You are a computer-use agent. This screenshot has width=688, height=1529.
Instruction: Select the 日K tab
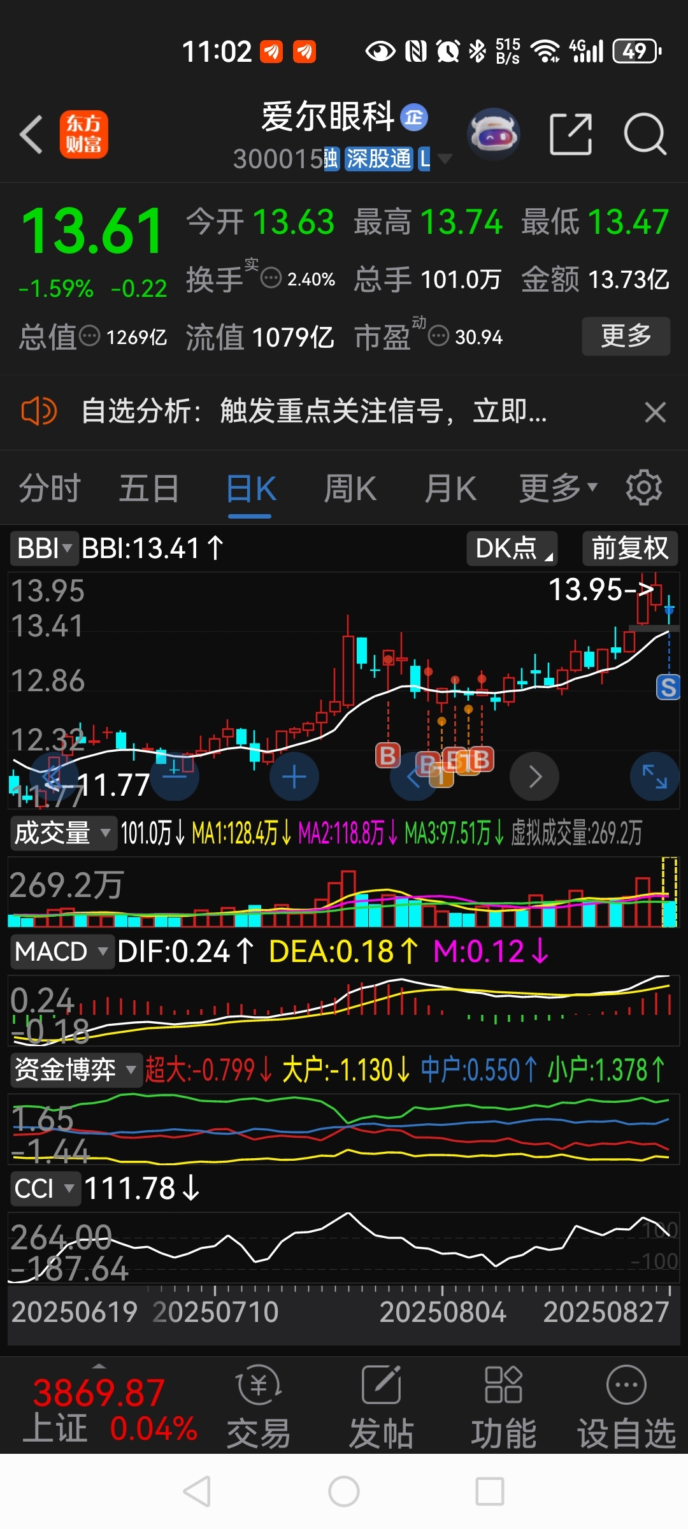[x=251, y=489]
